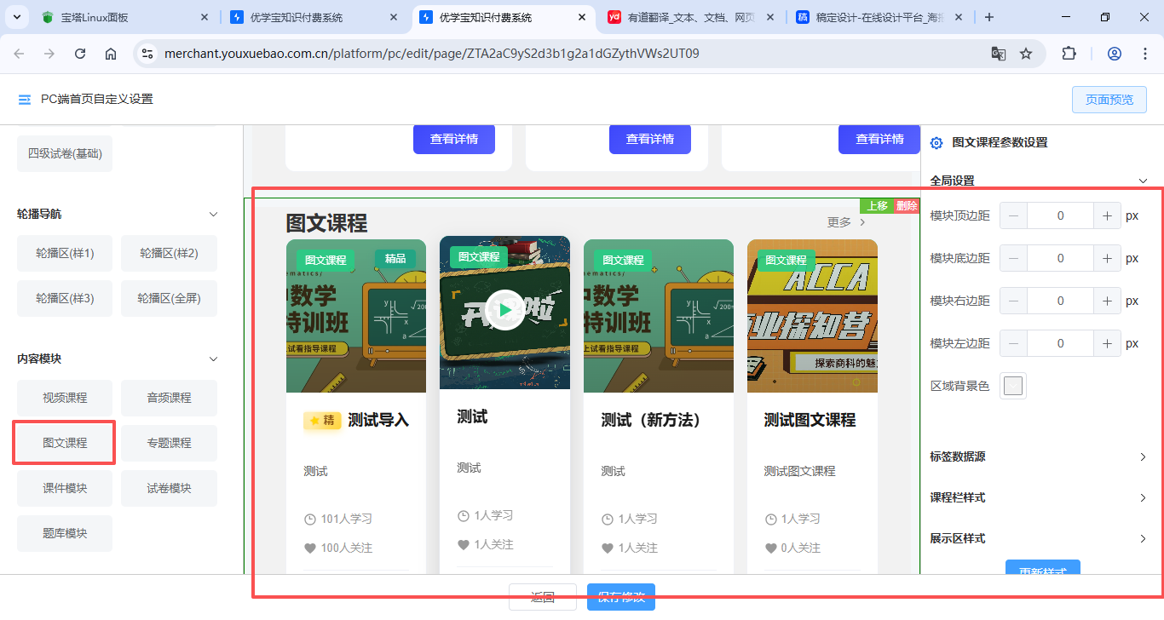
Task: Open the Chrome profile avatar icon
Action: [x=1114, y=54]
